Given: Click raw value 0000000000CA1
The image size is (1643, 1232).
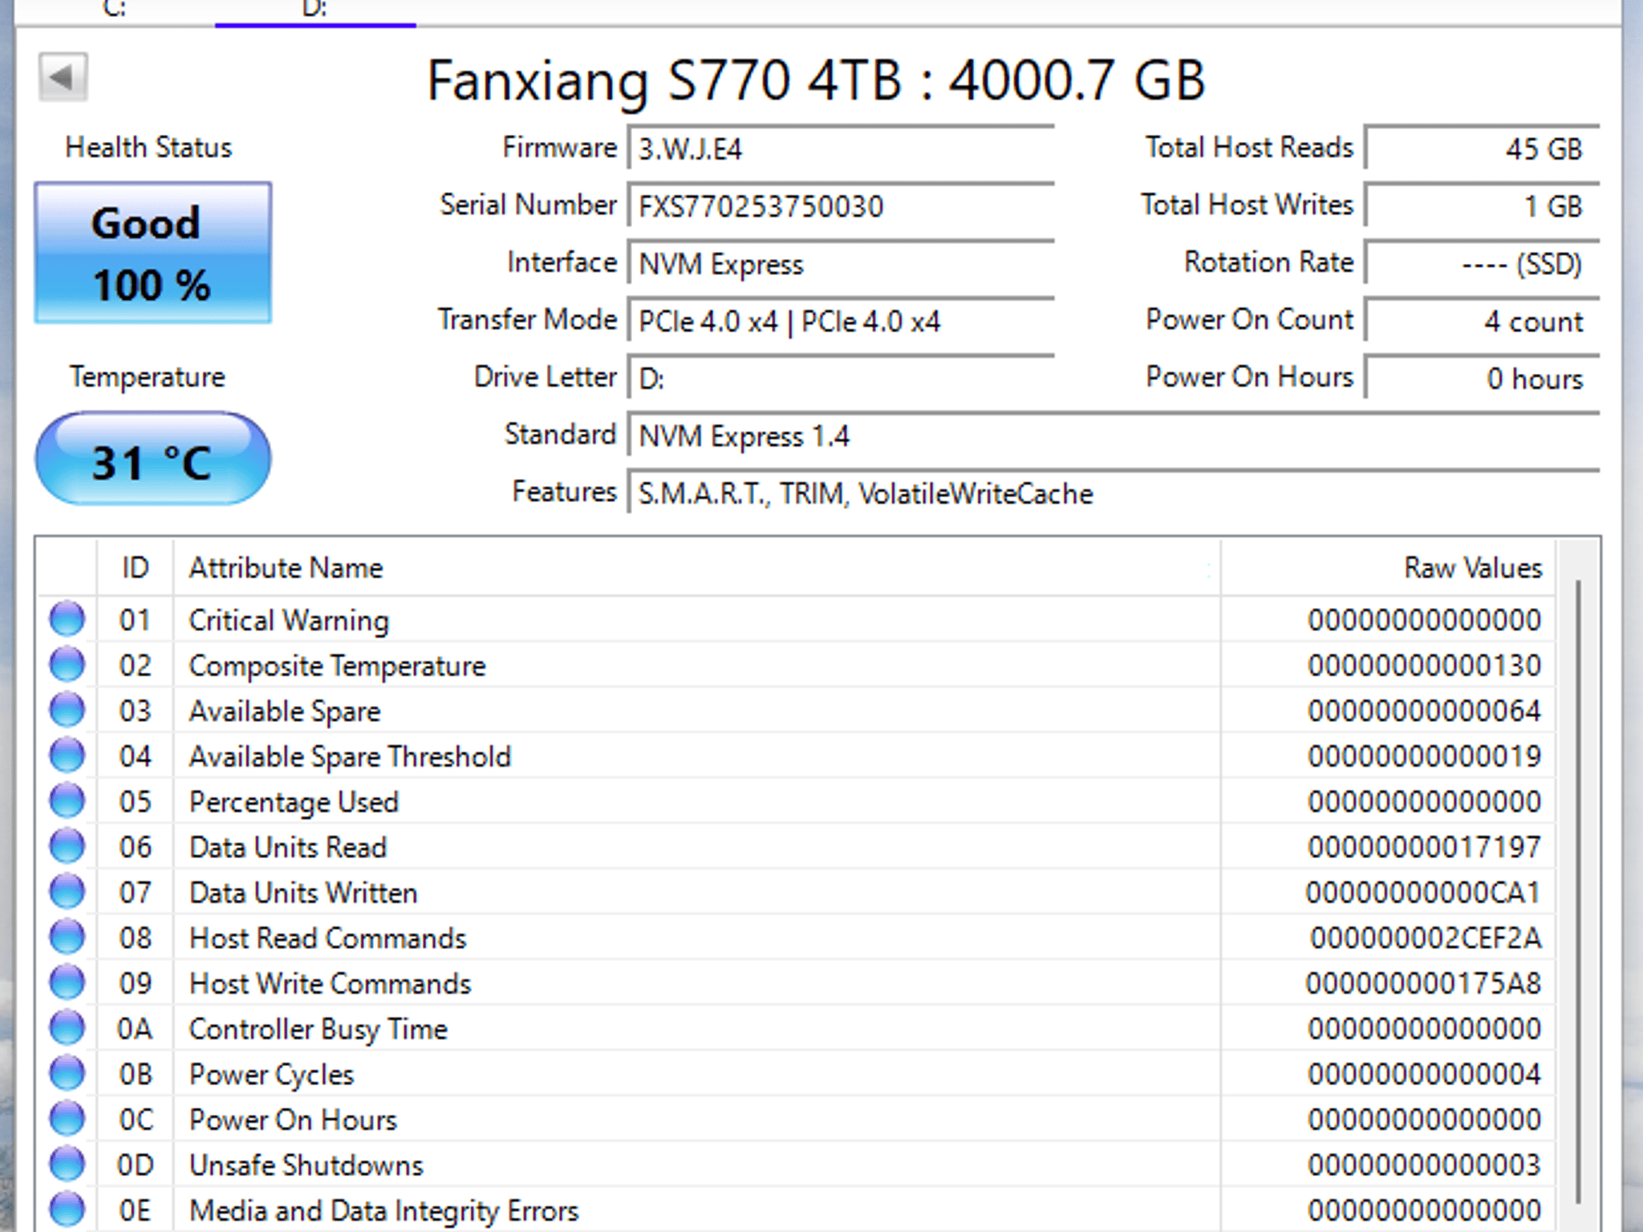Looking at the screenshot, I should tap(1422, 893).
